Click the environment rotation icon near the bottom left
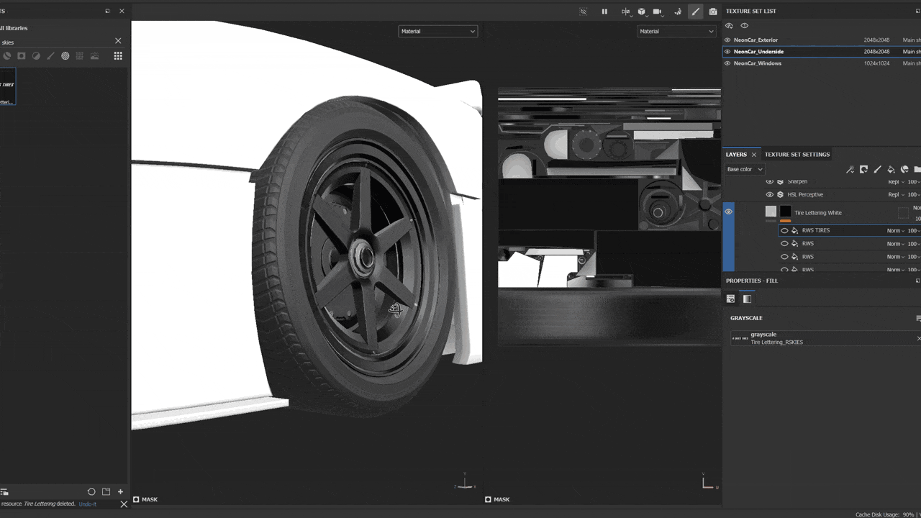This screenshot has width=921, height=518. (x=91, y=491)
